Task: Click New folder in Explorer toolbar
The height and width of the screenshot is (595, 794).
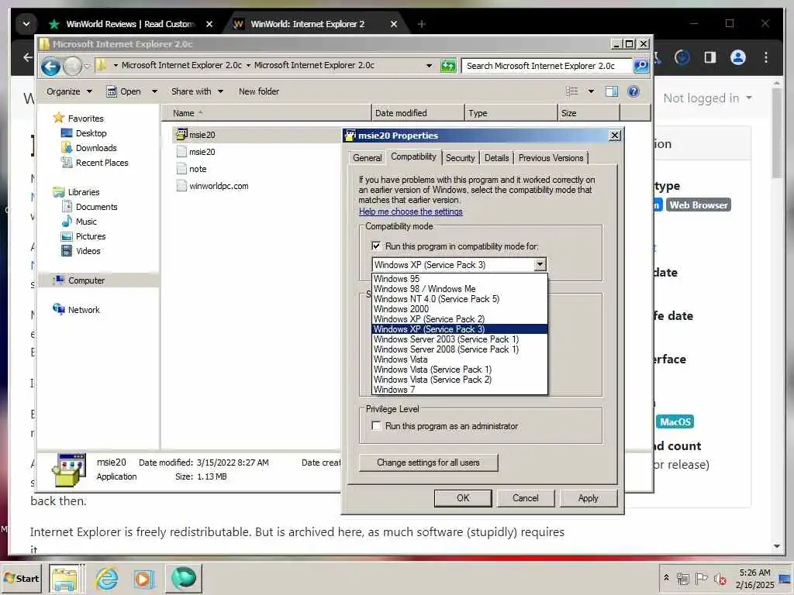Action: 259,91
